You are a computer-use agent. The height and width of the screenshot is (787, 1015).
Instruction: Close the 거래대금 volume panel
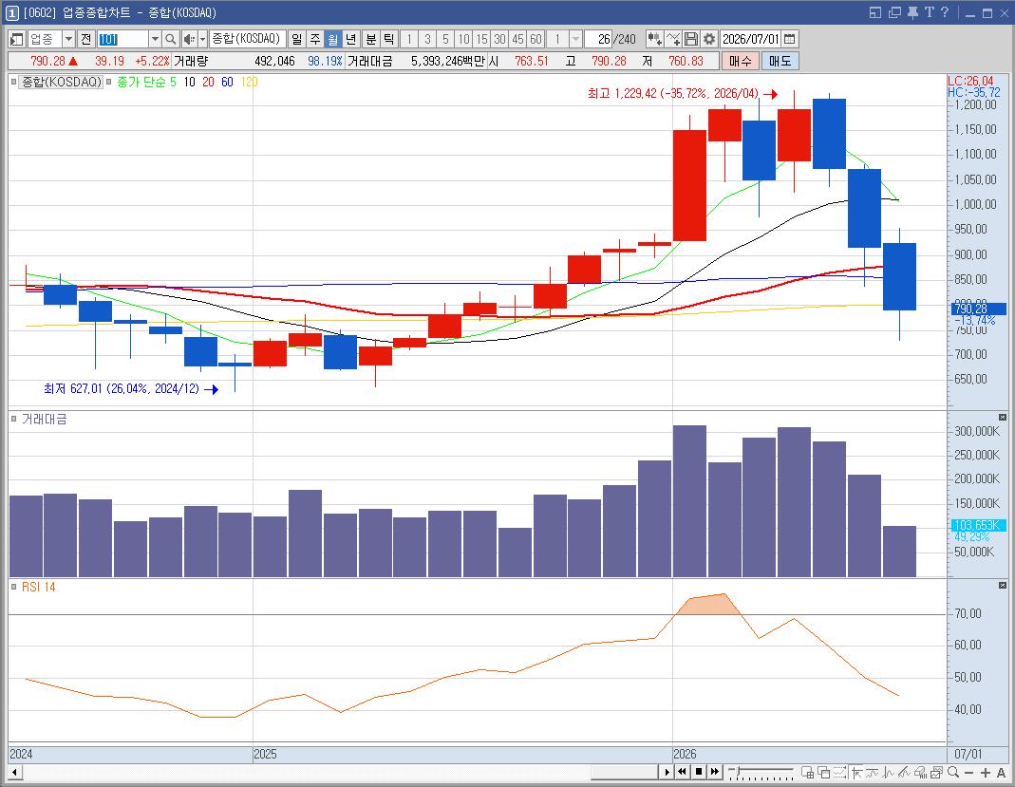(1002, 418)
